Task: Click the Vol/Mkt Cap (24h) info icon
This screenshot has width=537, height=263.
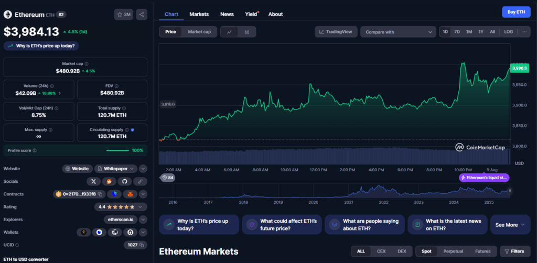Action: pos(56,108)
